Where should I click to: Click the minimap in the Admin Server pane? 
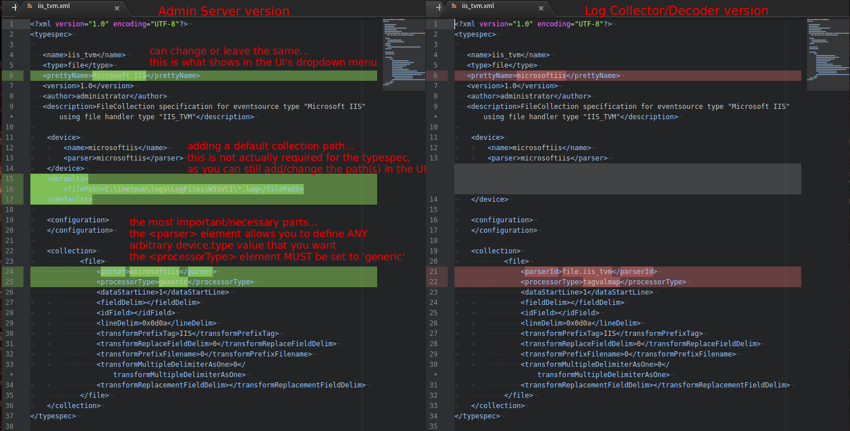[x=402, y=54]
